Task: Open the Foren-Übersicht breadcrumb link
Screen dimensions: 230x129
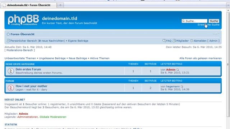Action: (22, 34)
